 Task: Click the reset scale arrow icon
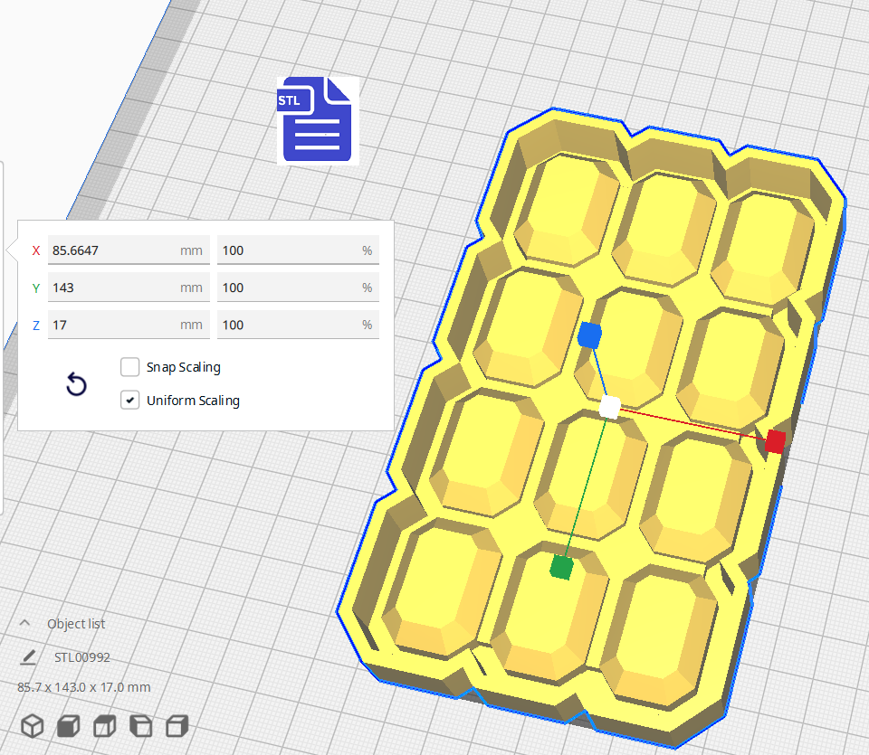[77, 385]
